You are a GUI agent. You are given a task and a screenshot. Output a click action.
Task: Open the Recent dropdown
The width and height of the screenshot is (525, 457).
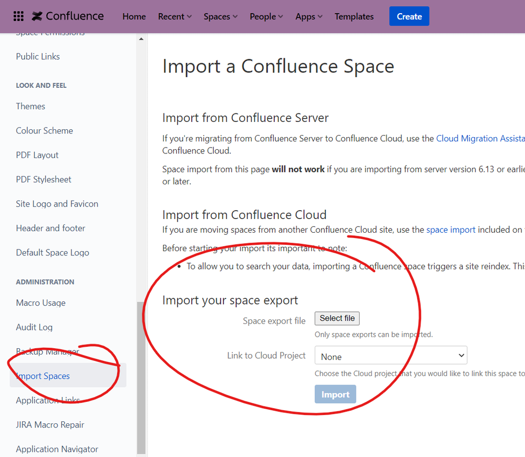coord(174,16)
